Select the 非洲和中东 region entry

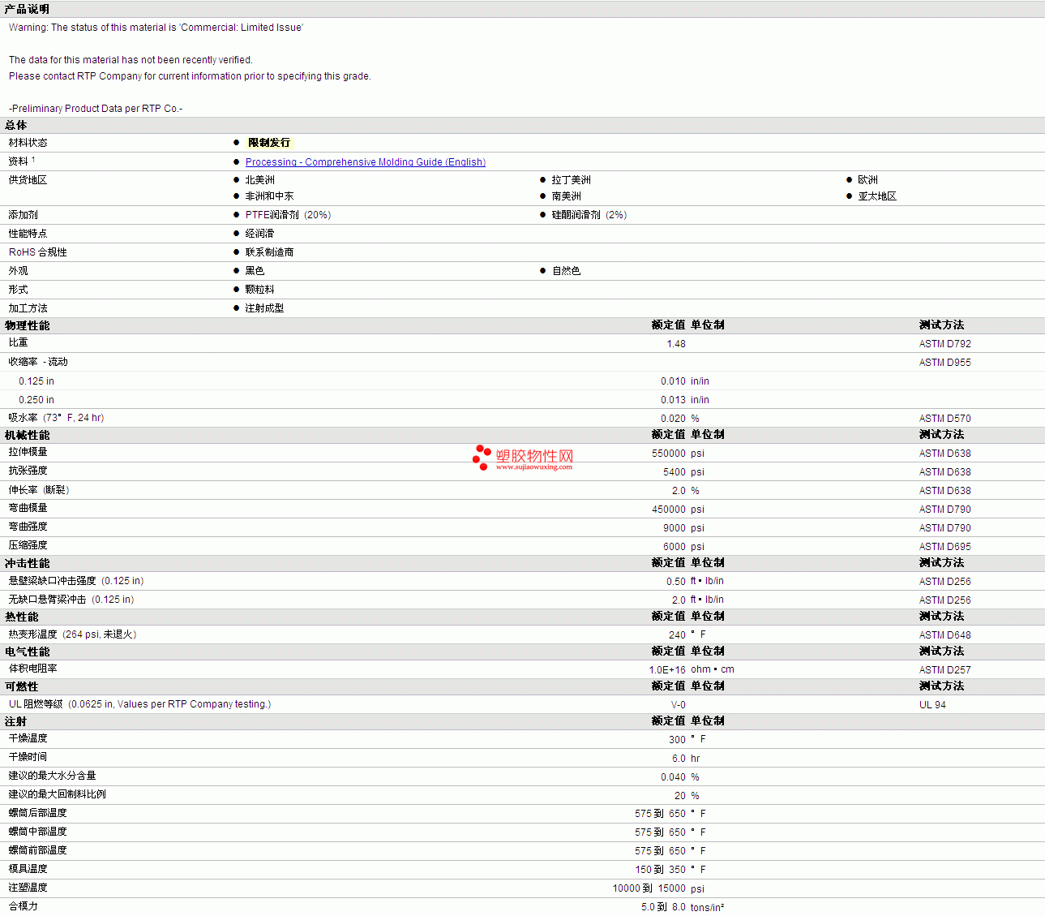[x=270, y=196]
